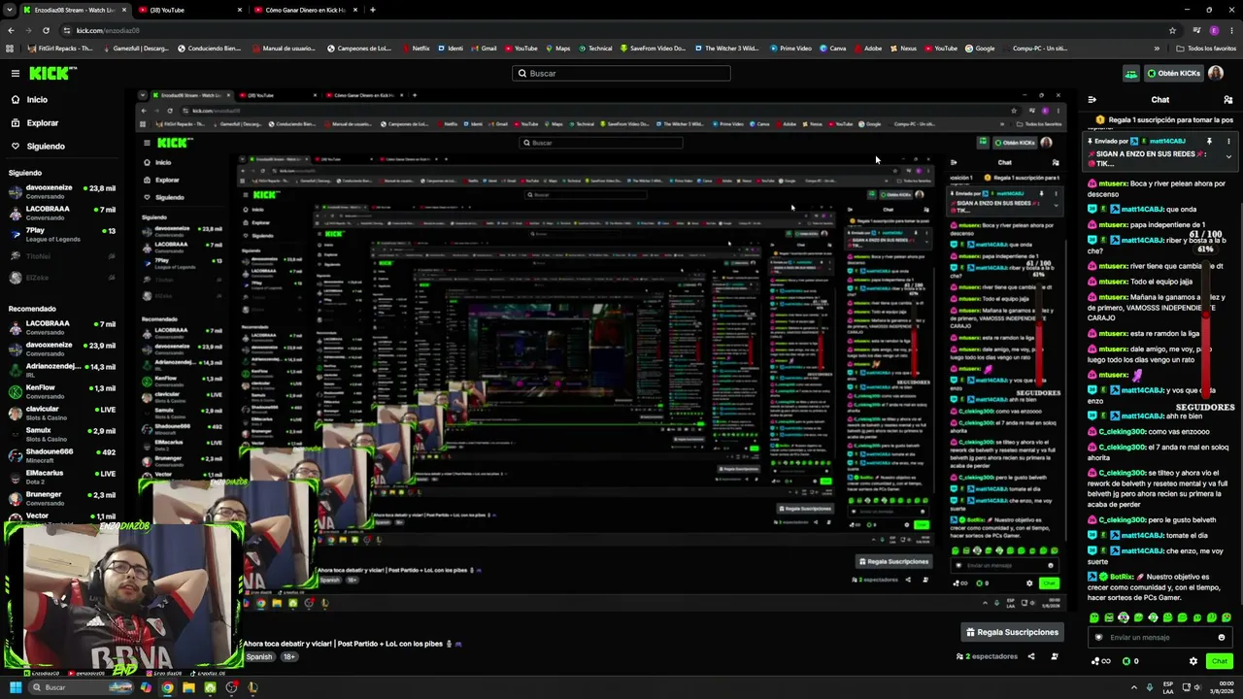This screenshot has height=699, width=1243.
Task: Click the Enviar un mensaje input field
Action: pyautogui.click(x=1160, y=638)
